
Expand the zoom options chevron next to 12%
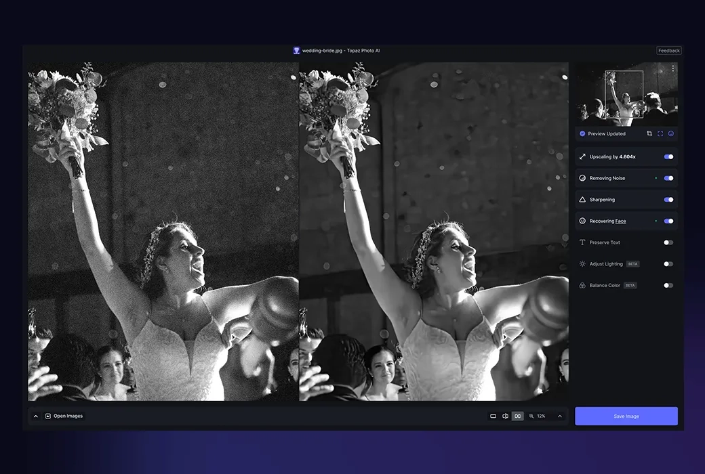560,416
